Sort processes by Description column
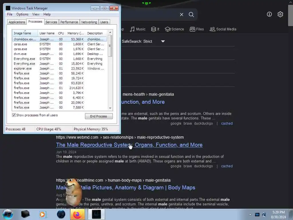The height and width of the screenshot is (220, 293). (96, 33)
